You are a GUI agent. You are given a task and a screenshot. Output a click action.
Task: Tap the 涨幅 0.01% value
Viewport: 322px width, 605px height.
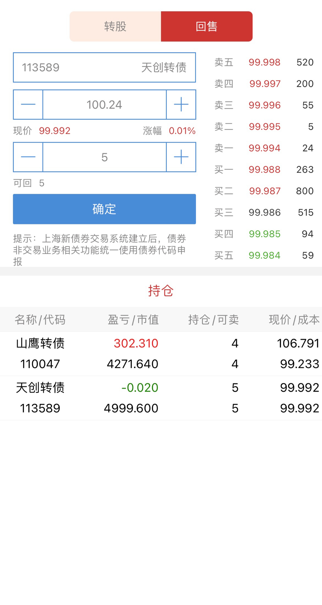pyautogui.click(x=182, y=131)
